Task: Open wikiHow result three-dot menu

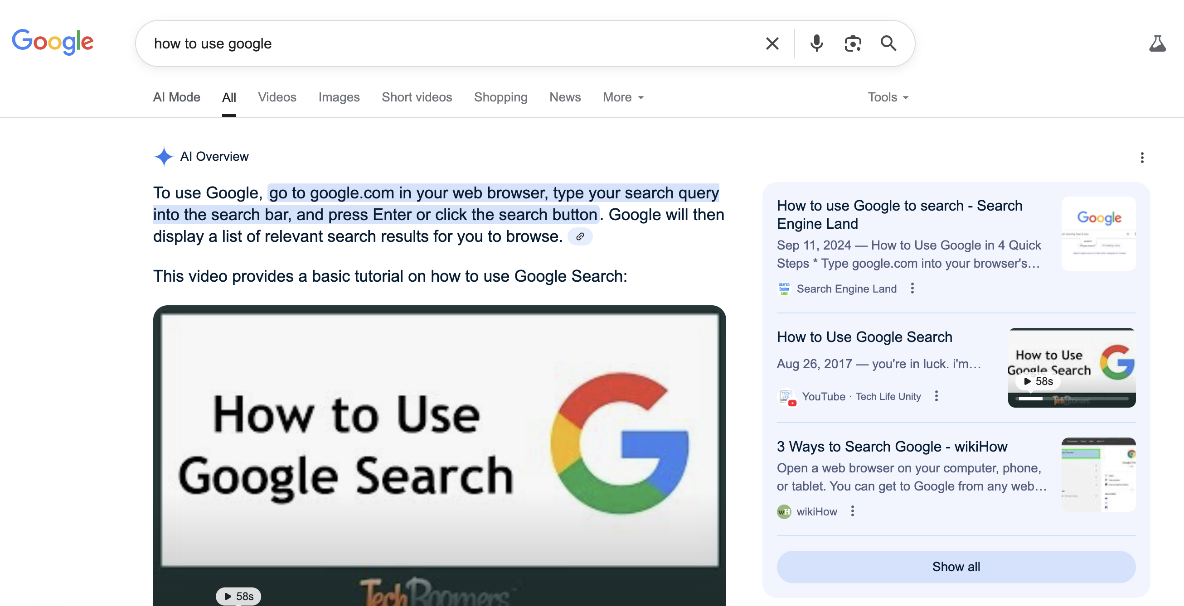Action: pyautogui.click(x=852, y=511)
